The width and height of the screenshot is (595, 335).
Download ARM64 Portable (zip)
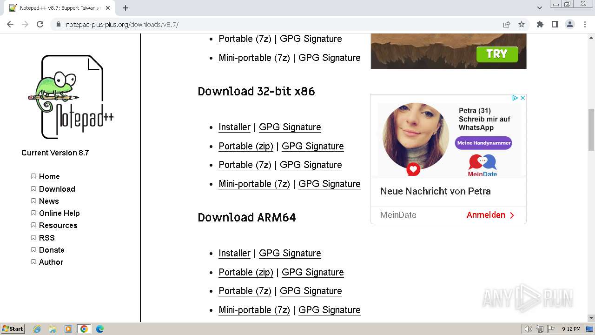(x=246, y=272)
